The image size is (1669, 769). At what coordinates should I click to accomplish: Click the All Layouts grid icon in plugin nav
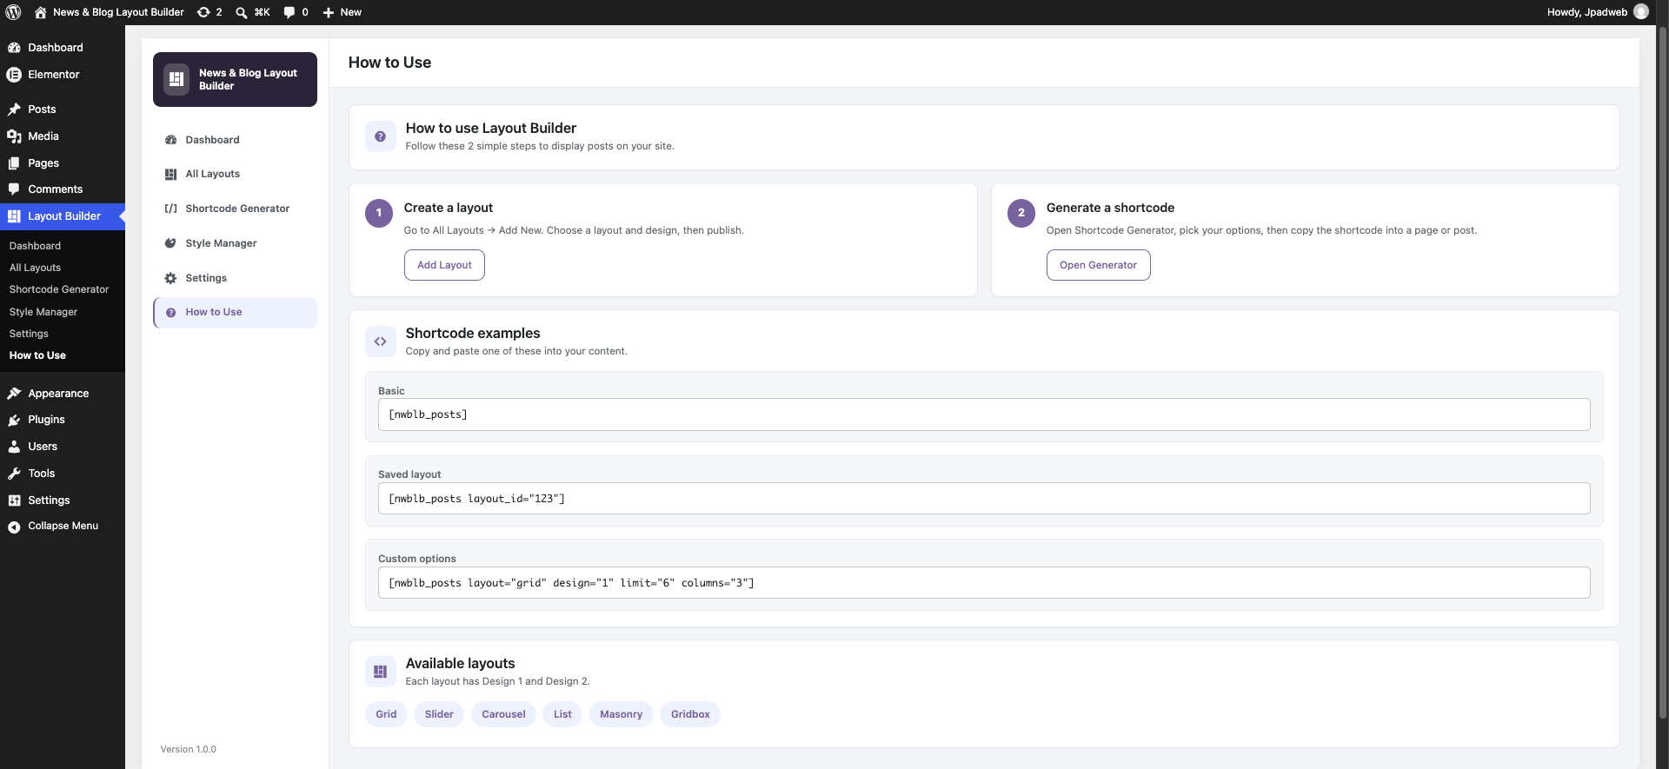point(170,175)
